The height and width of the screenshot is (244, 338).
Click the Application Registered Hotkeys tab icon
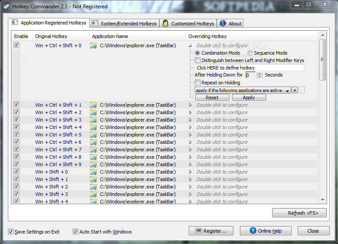coord(14,22)
